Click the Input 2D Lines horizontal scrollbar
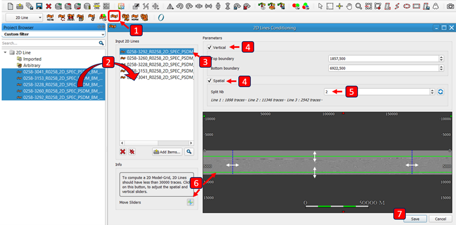Screen dimensions: 456x225 [157, 143]
